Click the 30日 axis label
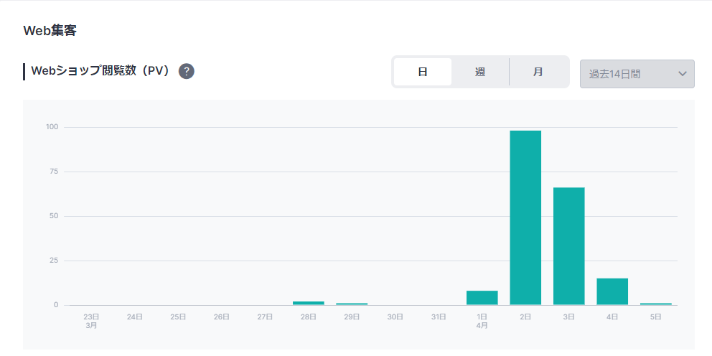 pos(395,317)
